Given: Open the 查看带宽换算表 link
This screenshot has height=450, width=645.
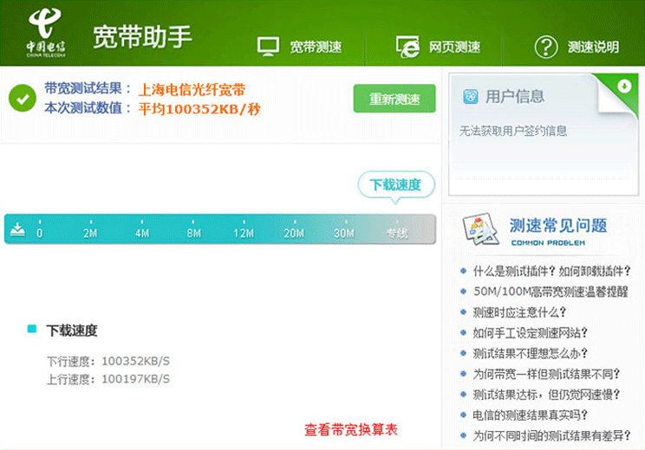Looking at the screenshot, I should (351, 430).
